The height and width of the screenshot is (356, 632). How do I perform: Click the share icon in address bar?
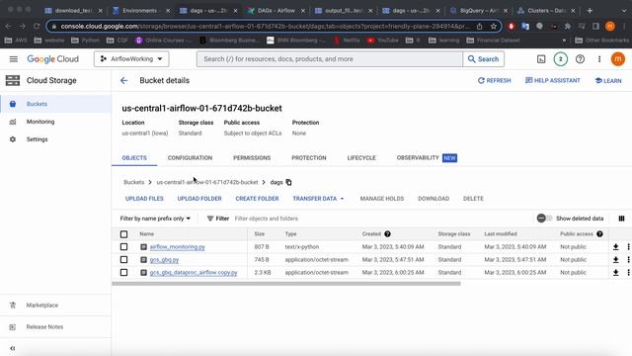coord(480,27)
